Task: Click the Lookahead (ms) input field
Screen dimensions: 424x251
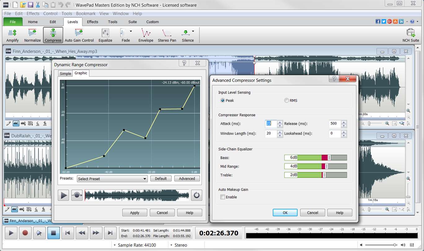Action: tap(335, 134)
